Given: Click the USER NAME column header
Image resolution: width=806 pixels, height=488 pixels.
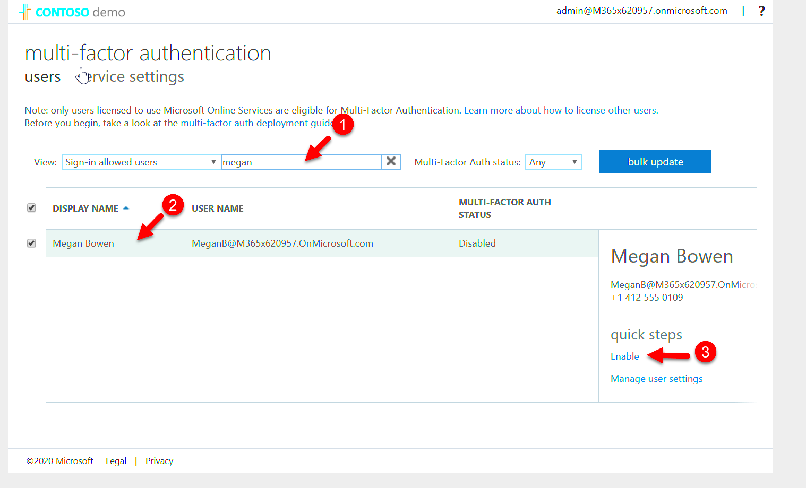Looking at the screenshot, I should click(x=217, y=208).
